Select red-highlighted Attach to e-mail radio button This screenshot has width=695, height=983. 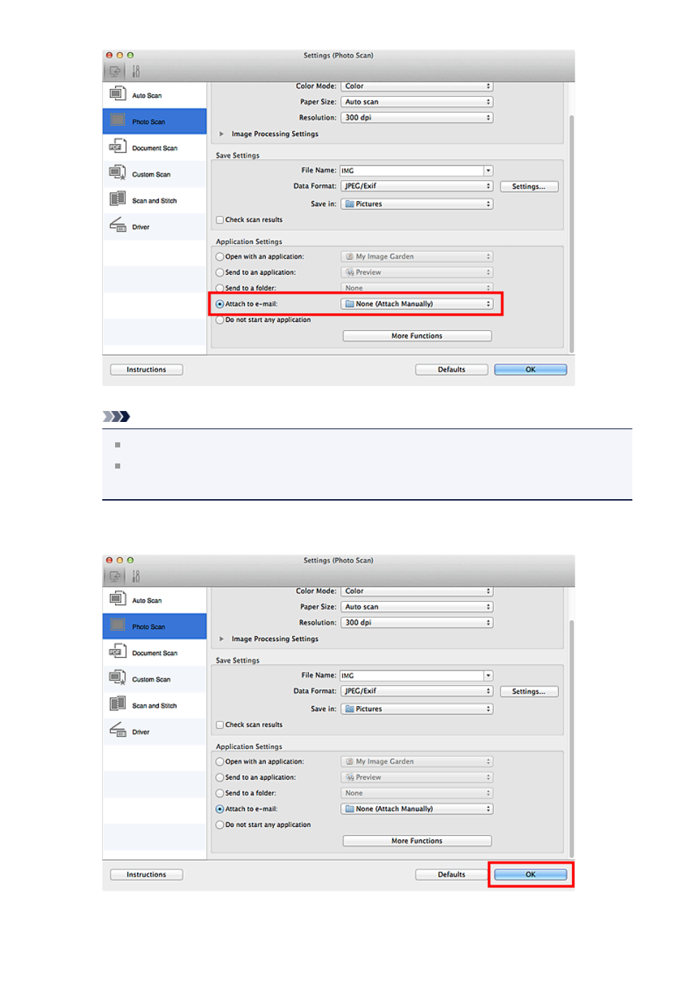[x=220, y=305]
